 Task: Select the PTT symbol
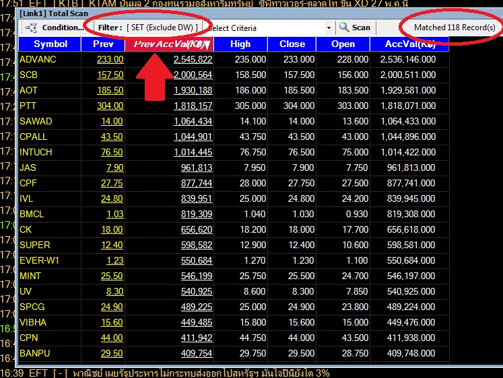coord(28,106)
